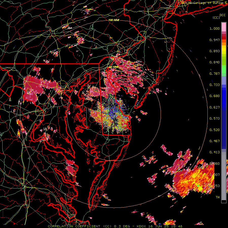Select the 0.787 value on the color scale

[x=215, y=73]
